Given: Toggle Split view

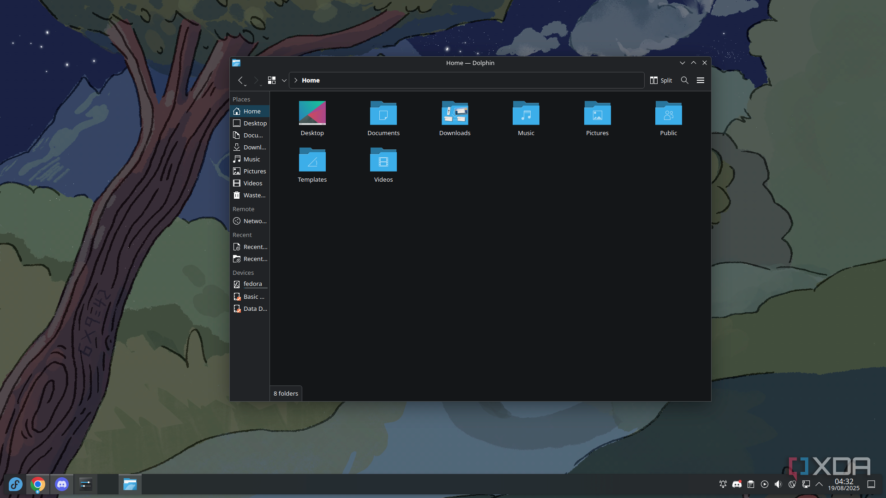Looking at the screenshot, I should (661, 80).
